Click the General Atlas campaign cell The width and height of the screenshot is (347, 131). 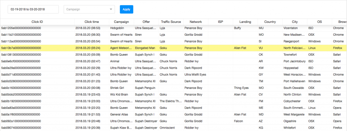point(119,114)
